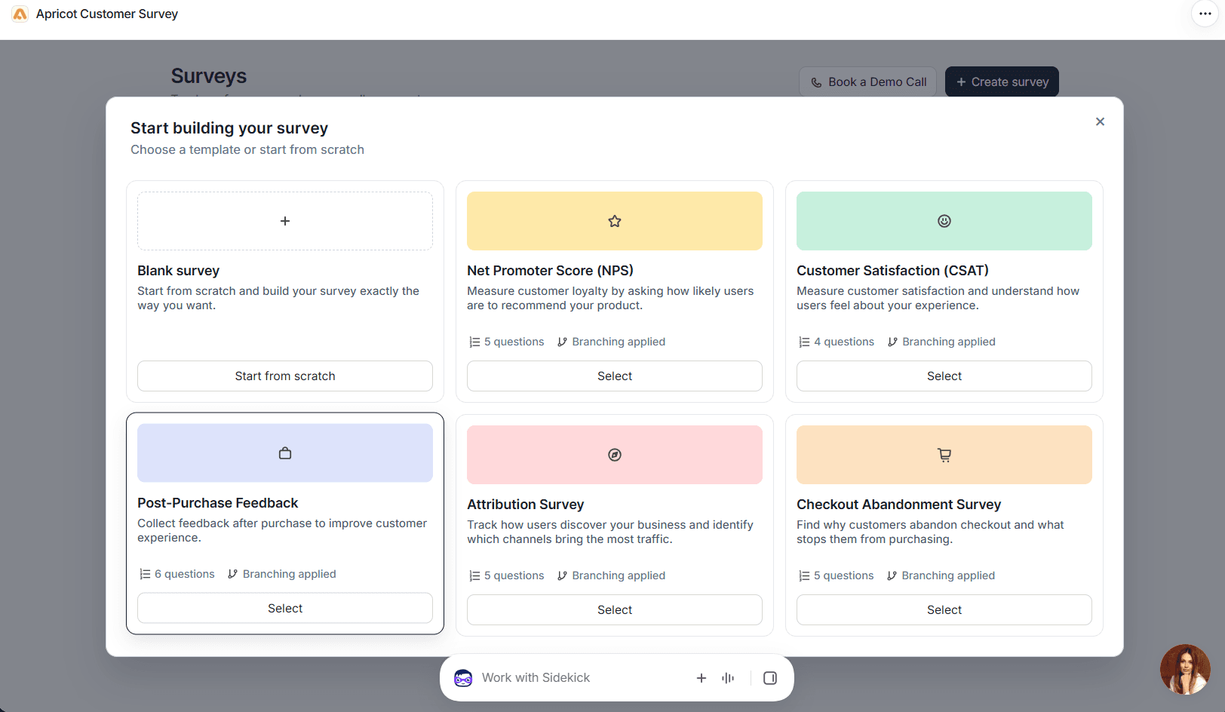Viewport: 1225px width, 712px height.
Task: Open the three-dots menu in header
Action: (1205, 14)
